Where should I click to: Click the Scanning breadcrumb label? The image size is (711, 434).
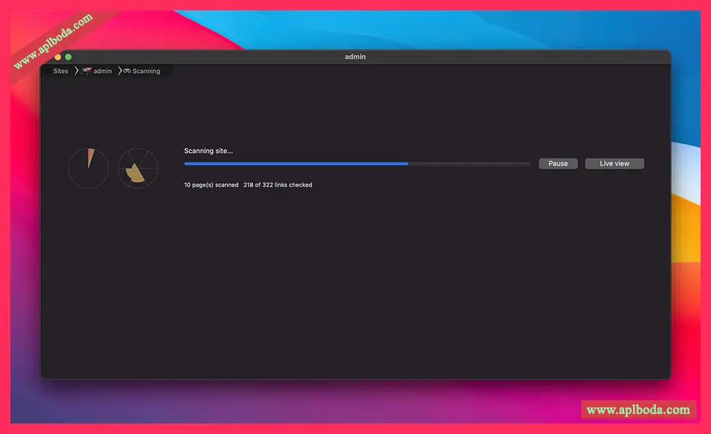146,71
